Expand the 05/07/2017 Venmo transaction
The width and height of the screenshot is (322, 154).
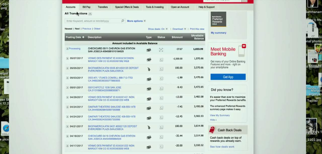67,58
